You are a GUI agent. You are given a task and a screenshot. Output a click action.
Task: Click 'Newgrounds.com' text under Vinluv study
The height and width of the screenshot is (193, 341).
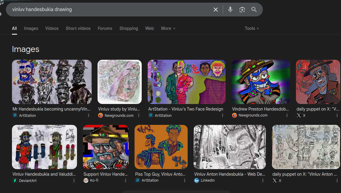click(119, 115)
